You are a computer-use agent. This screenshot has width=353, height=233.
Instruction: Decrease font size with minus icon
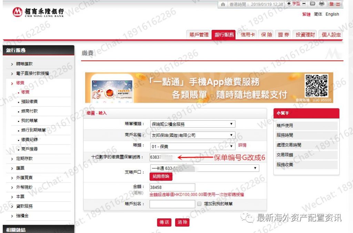coord(304,3)
